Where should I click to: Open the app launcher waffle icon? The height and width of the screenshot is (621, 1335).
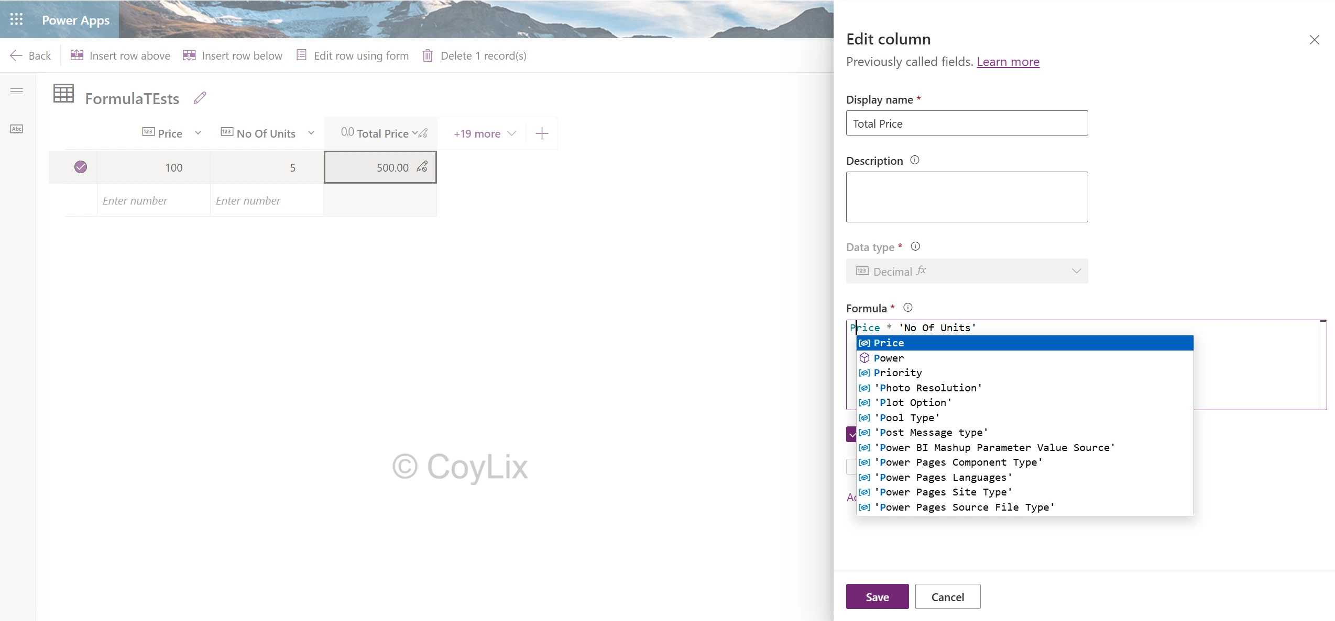(x=16, y=19)
